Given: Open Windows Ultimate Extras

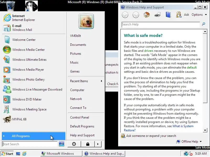Looking at the screenshot, I should [x=34, y=60].
